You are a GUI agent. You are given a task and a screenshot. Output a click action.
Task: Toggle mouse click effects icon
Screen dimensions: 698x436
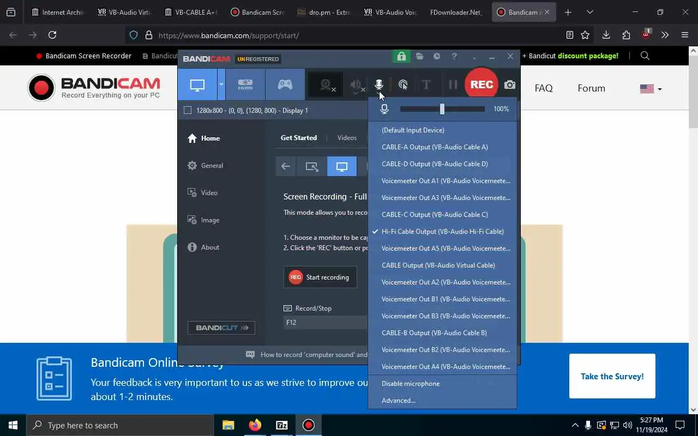pos(403,84)
